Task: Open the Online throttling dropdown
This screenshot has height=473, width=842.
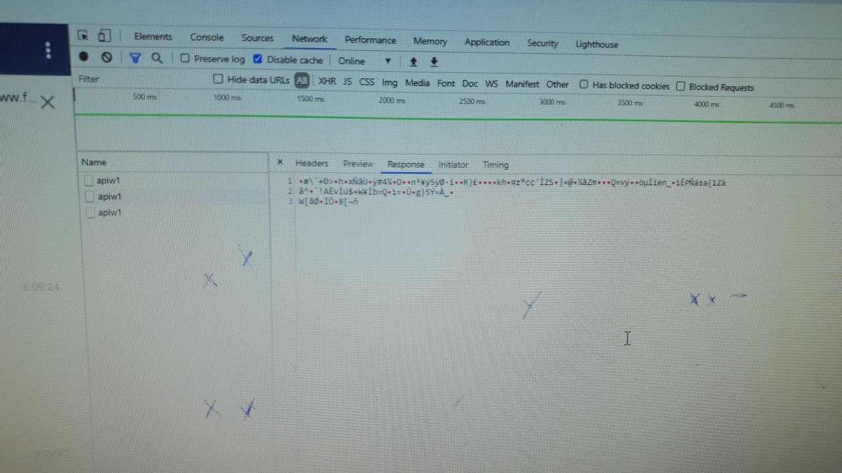Action: coord(364,60)
